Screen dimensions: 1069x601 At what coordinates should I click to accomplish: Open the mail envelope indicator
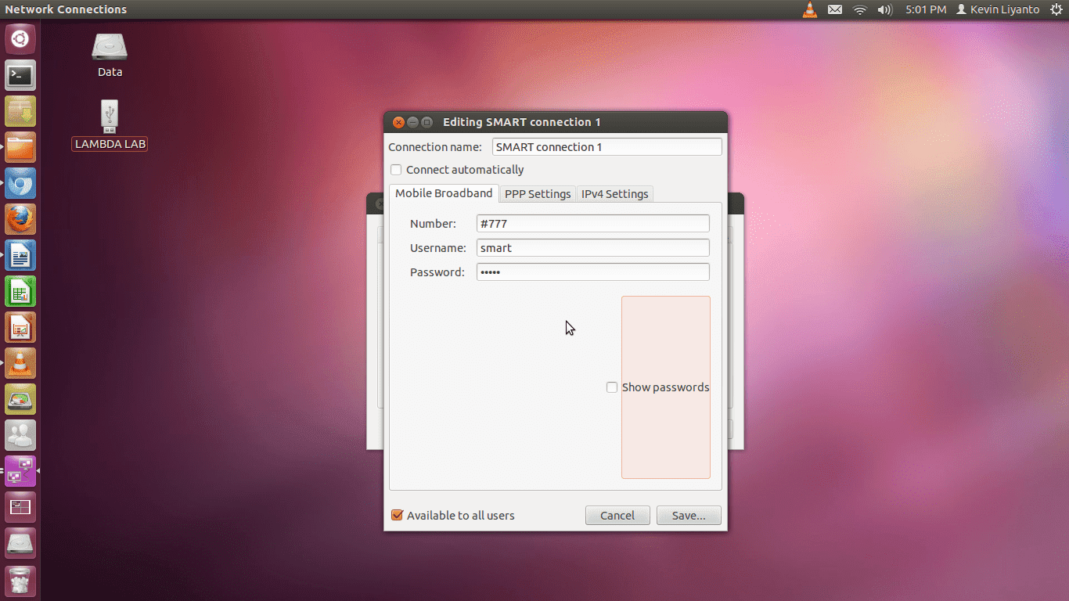tap(835, 9)
